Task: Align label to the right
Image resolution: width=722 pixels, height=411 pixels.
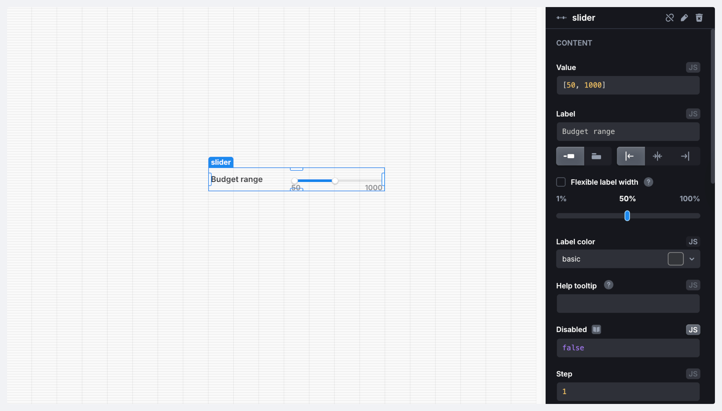Action: pyautogui.click(x=685, y=156)
